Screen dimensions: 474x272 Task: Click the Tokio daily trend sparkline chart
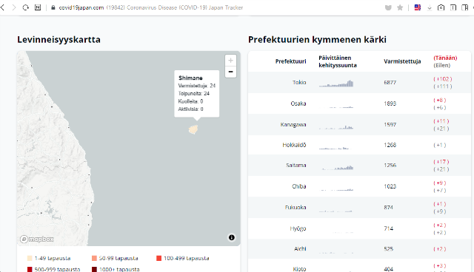coord(336,84)
